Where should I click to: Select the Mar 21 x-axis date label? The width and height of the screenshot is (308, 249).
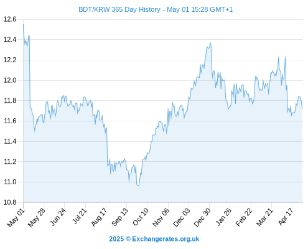[x=264, y=217]
